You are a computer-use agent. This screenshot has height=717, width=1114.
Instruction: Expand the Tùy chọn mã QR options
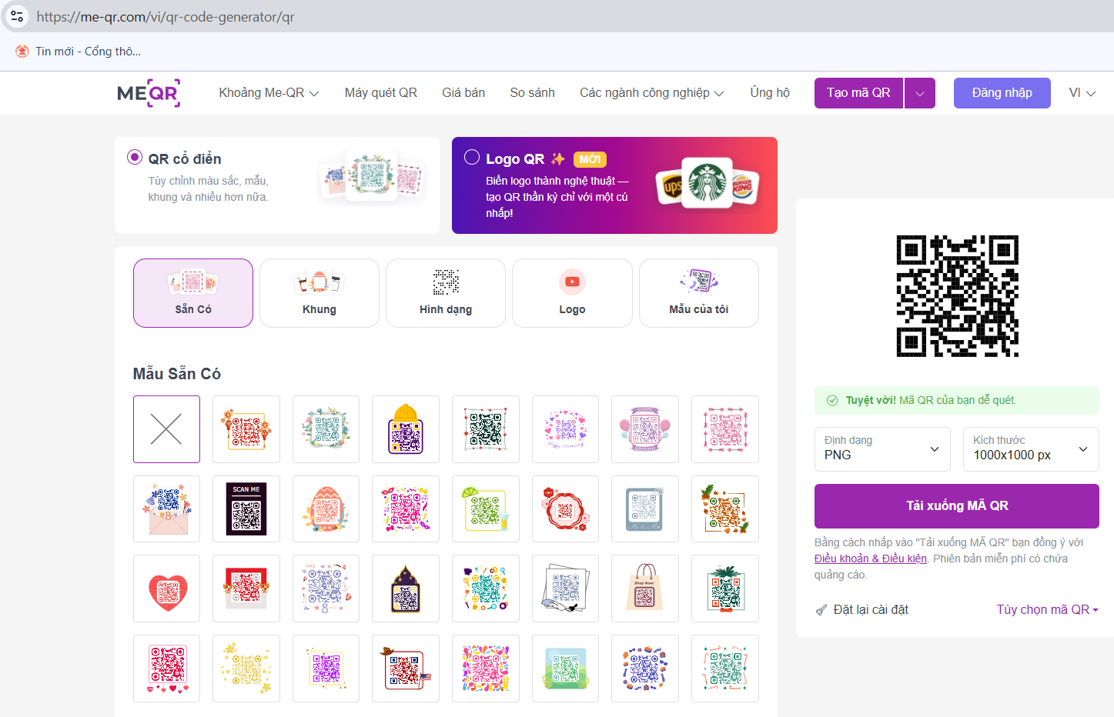click(x=1048, y=609)
